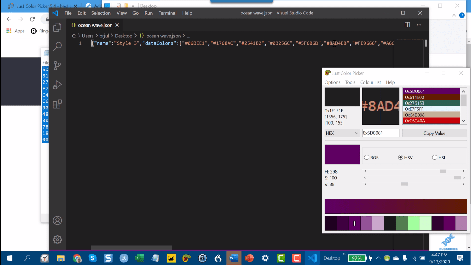The image size is (471, 265).
Task: Click the H hue slider thumb
Action: point(443,171)
